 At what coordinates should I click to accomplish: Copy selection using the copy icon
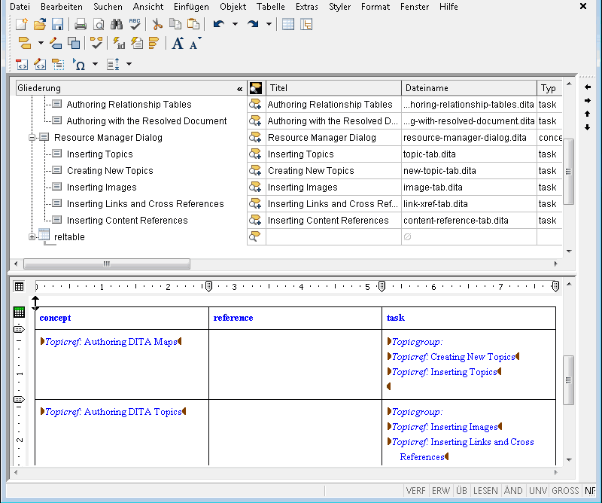(x=175, y=24)
